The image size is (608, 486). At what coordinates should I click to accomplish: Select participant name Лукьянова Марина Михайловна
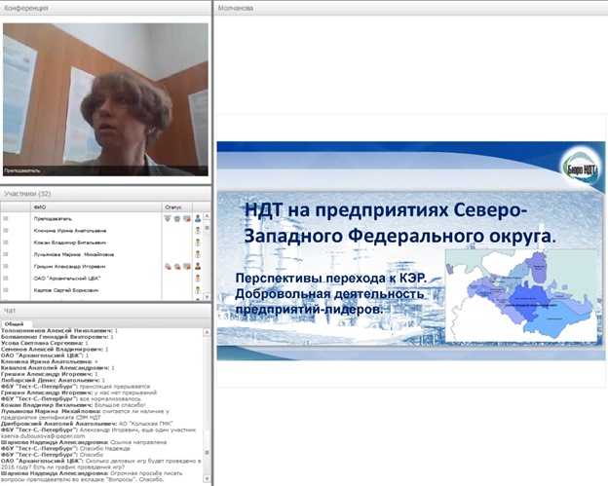point(74,254)
